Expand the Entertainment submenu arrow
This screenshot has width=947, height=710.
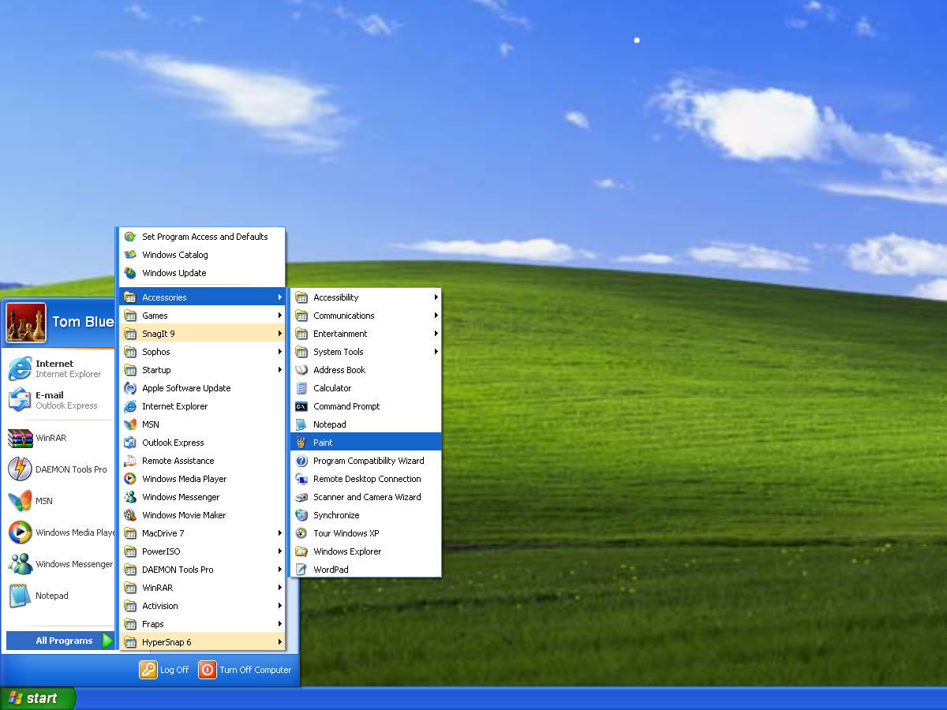coord(436,334)
